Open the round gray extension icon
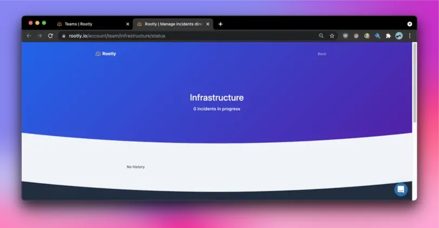Viewport: 439px width, 228px height. click(x=356, y=36)
